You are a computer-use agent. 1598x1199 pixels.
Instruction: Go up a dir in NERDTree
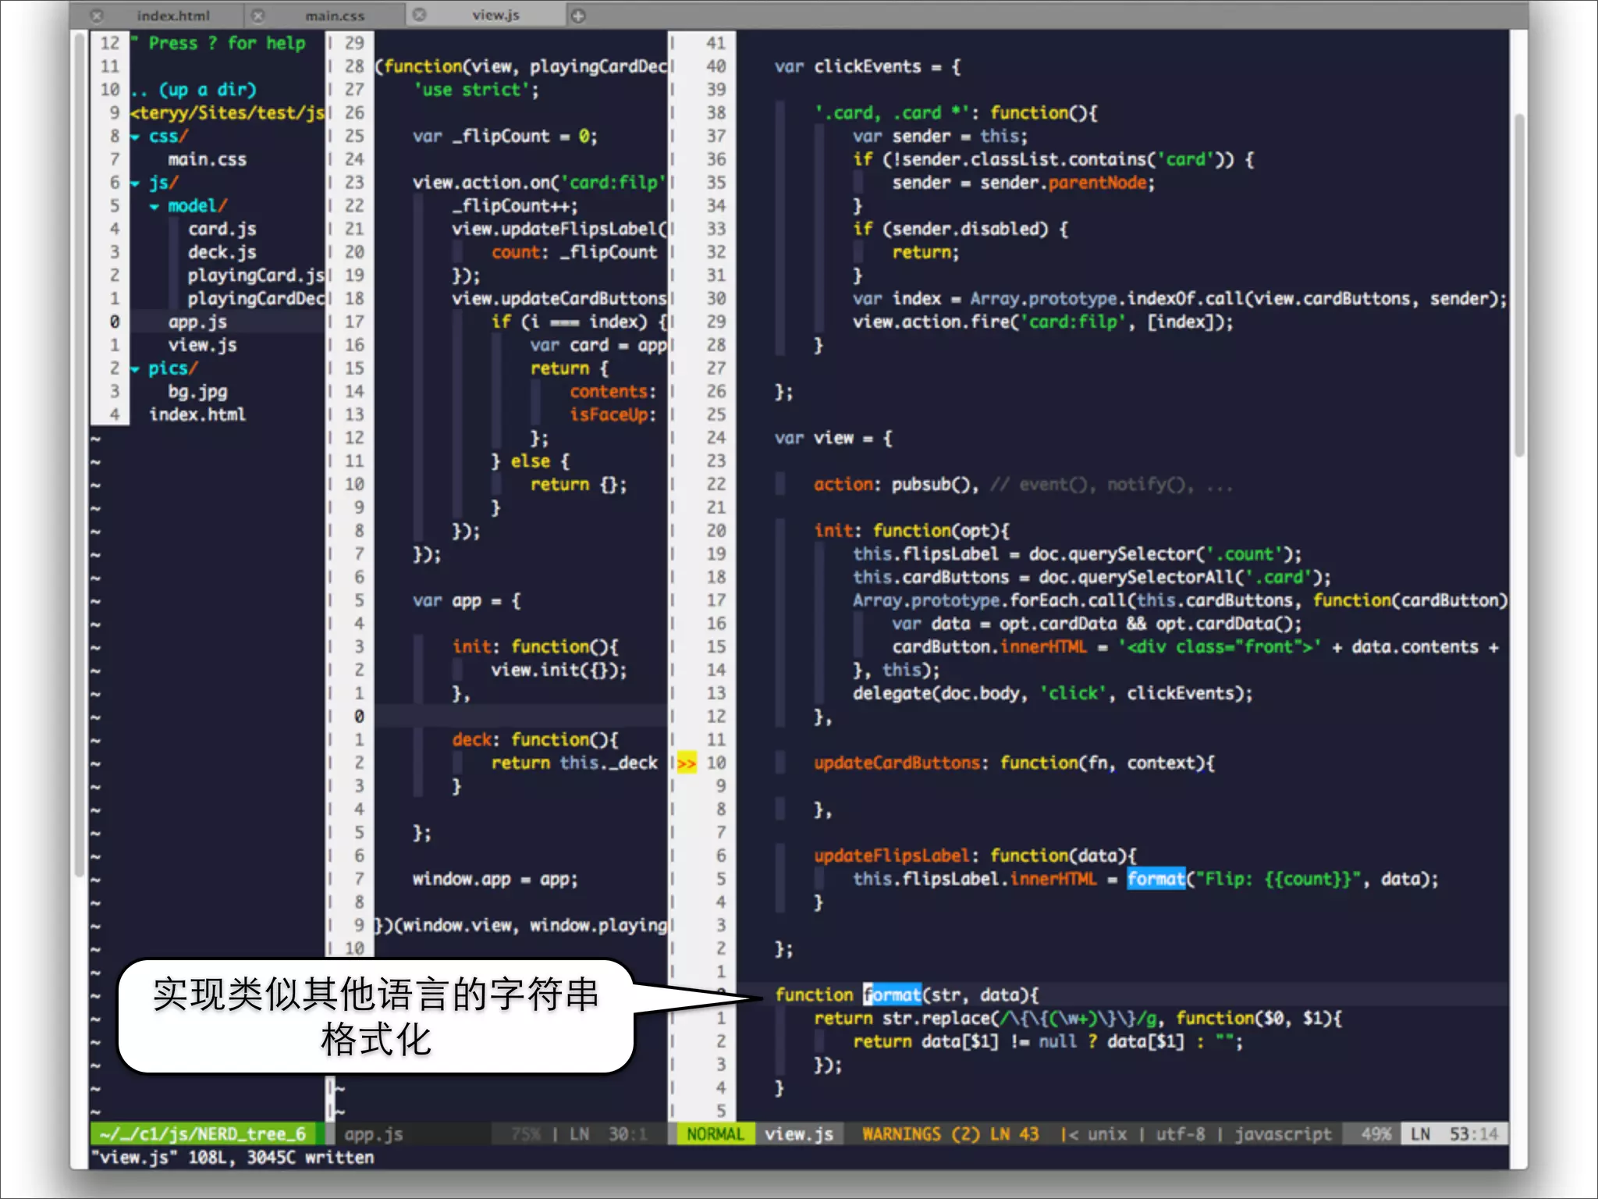click(x=194, y=90)
